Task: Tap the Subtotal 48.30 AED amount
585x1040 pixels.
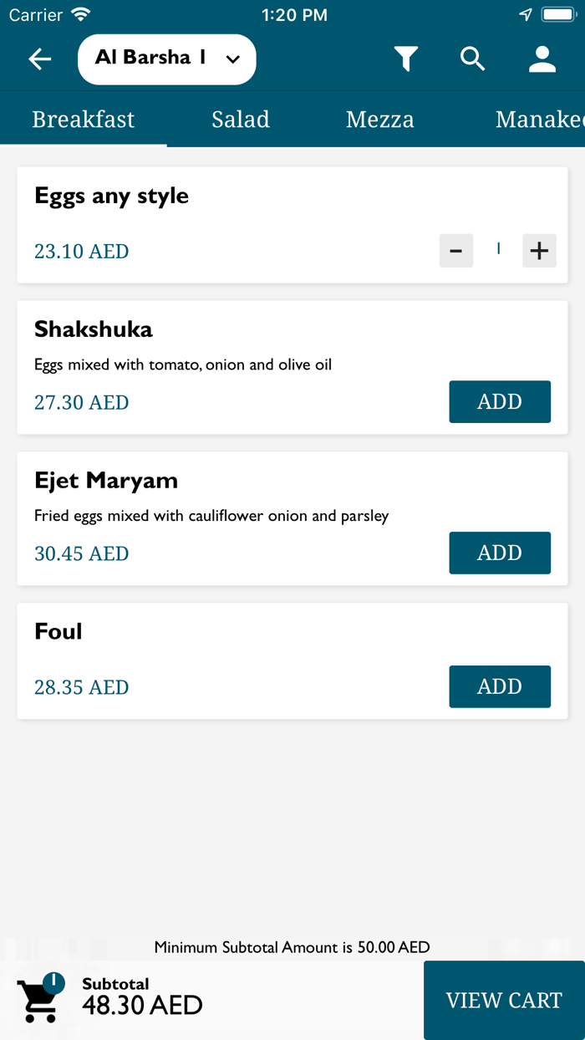Action: coord(142,1004)
